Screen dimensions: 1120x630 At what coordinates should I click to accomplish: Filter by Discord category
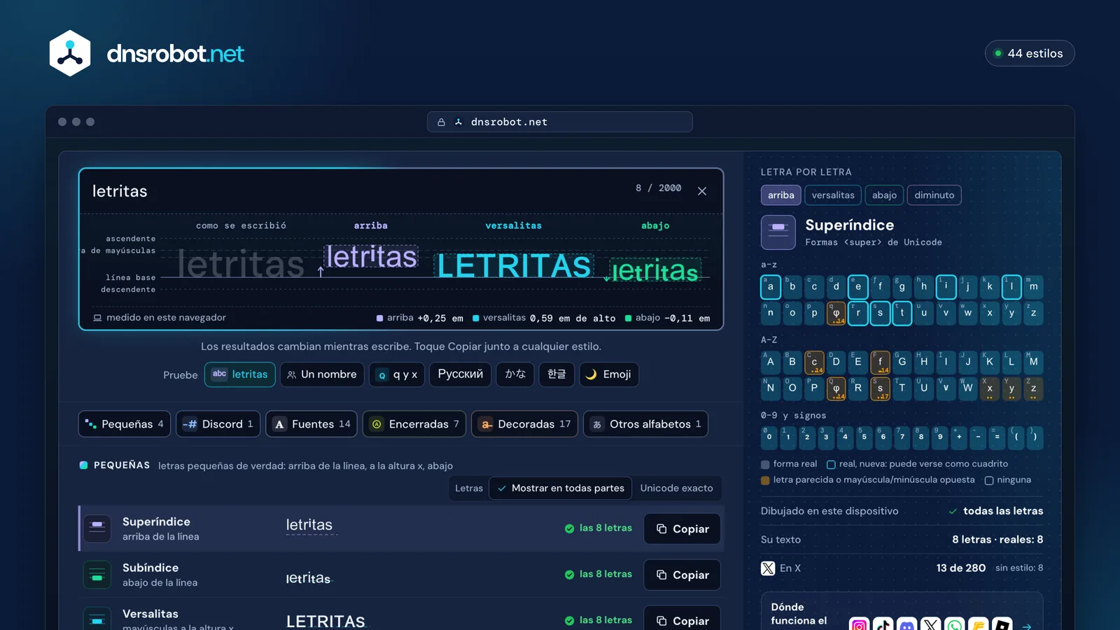[x=218, y=423]
